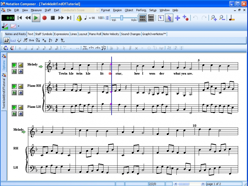
Task: Click the horizontal scrollbar right arrow
Action: tap(203, 184)
